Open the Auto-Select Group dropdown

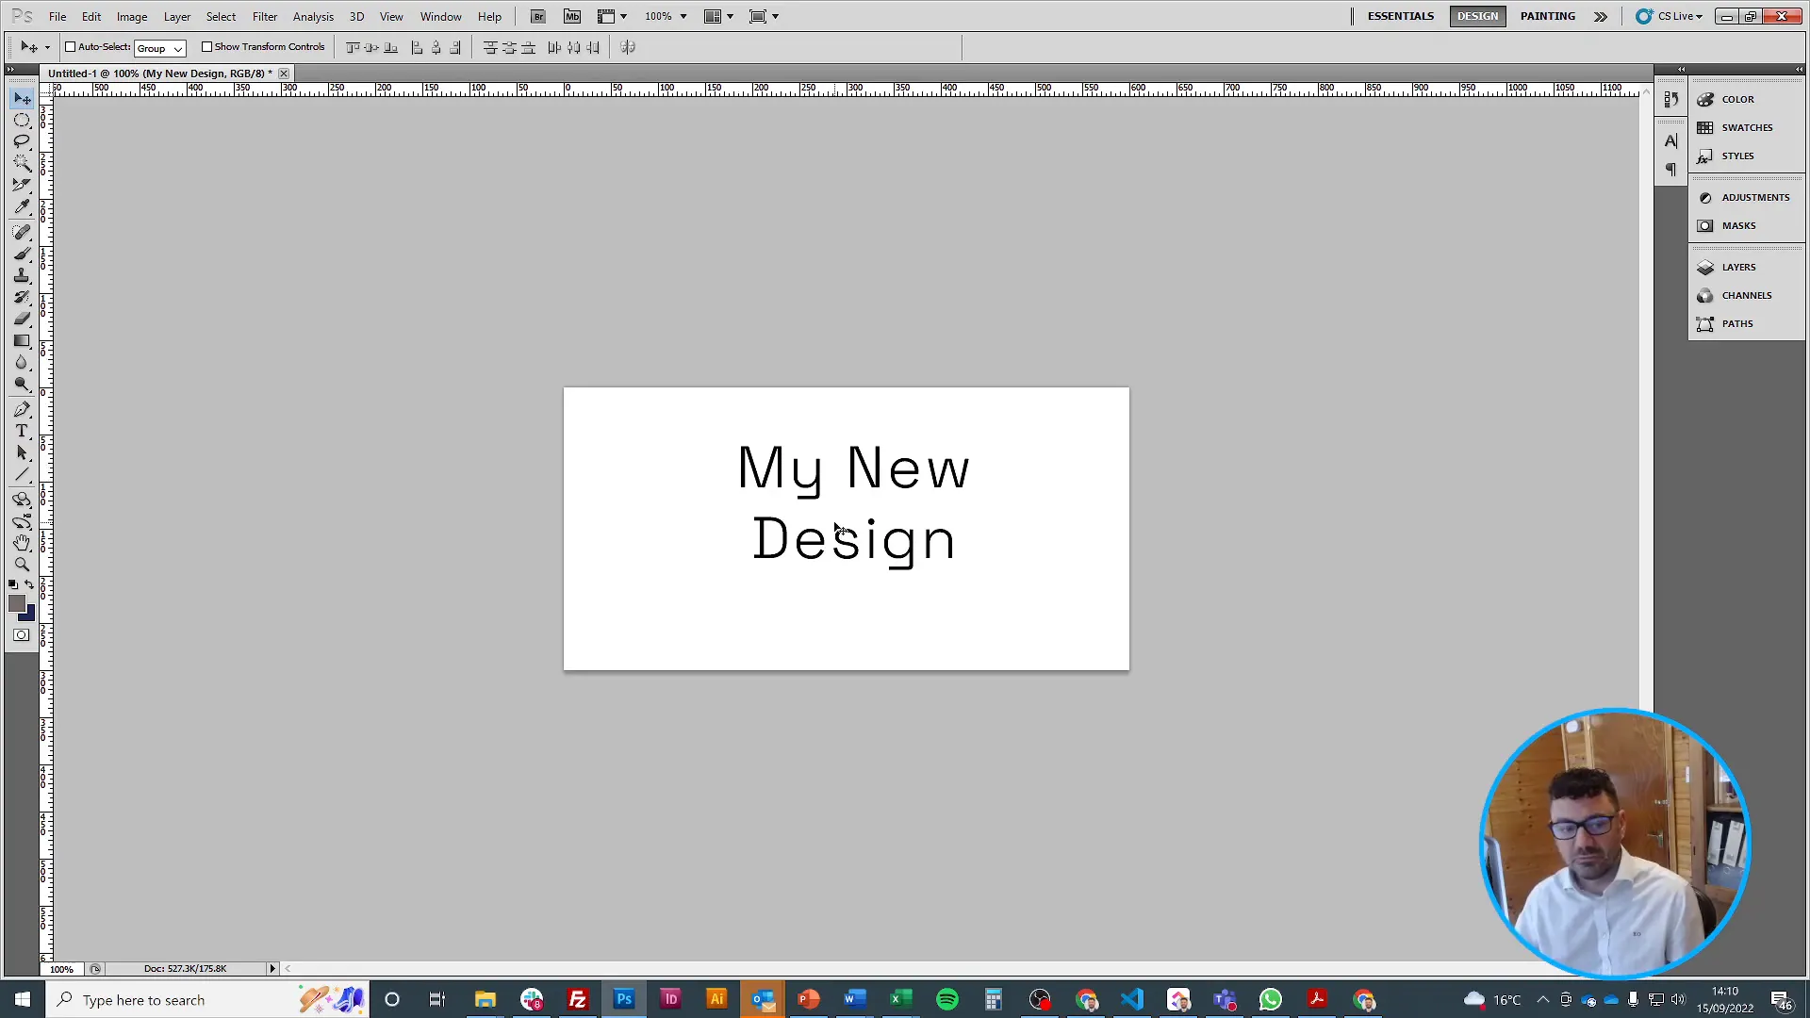[x=160, y=48]
